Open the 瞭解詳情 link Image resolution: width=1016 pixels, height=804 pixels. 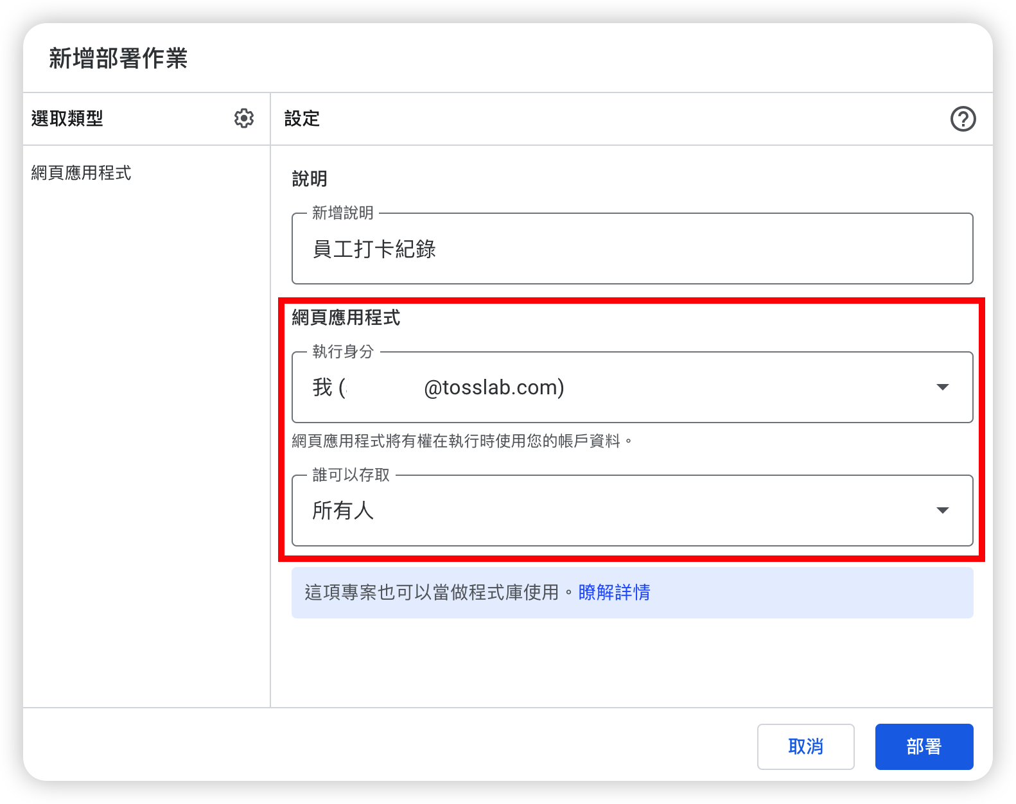click(x=614, y=592)
